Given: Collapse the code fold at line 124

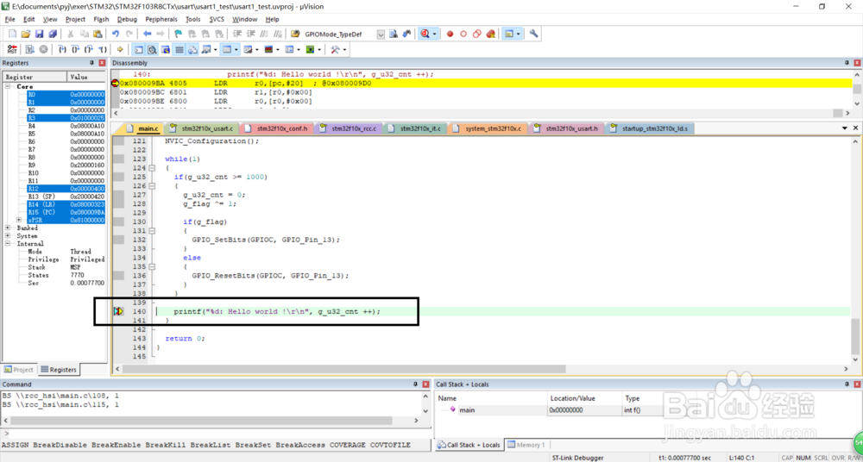Looking at the screenshot, I should pos(152,168).
